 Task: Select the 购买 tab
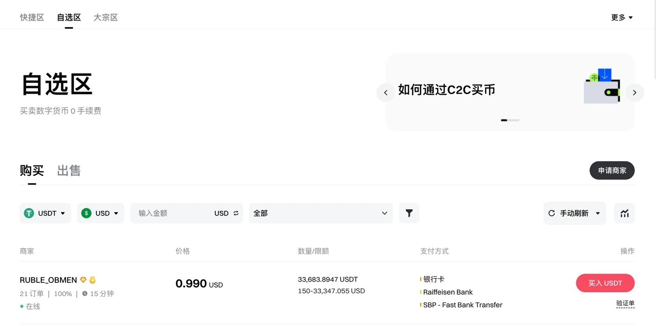tap(32, 170)
